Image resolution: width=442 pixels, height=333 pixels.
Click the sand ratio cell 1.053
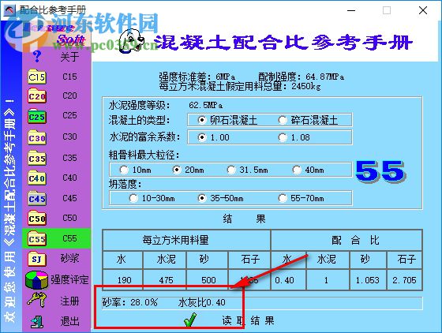pyautogui.click(x=368, y=280)
